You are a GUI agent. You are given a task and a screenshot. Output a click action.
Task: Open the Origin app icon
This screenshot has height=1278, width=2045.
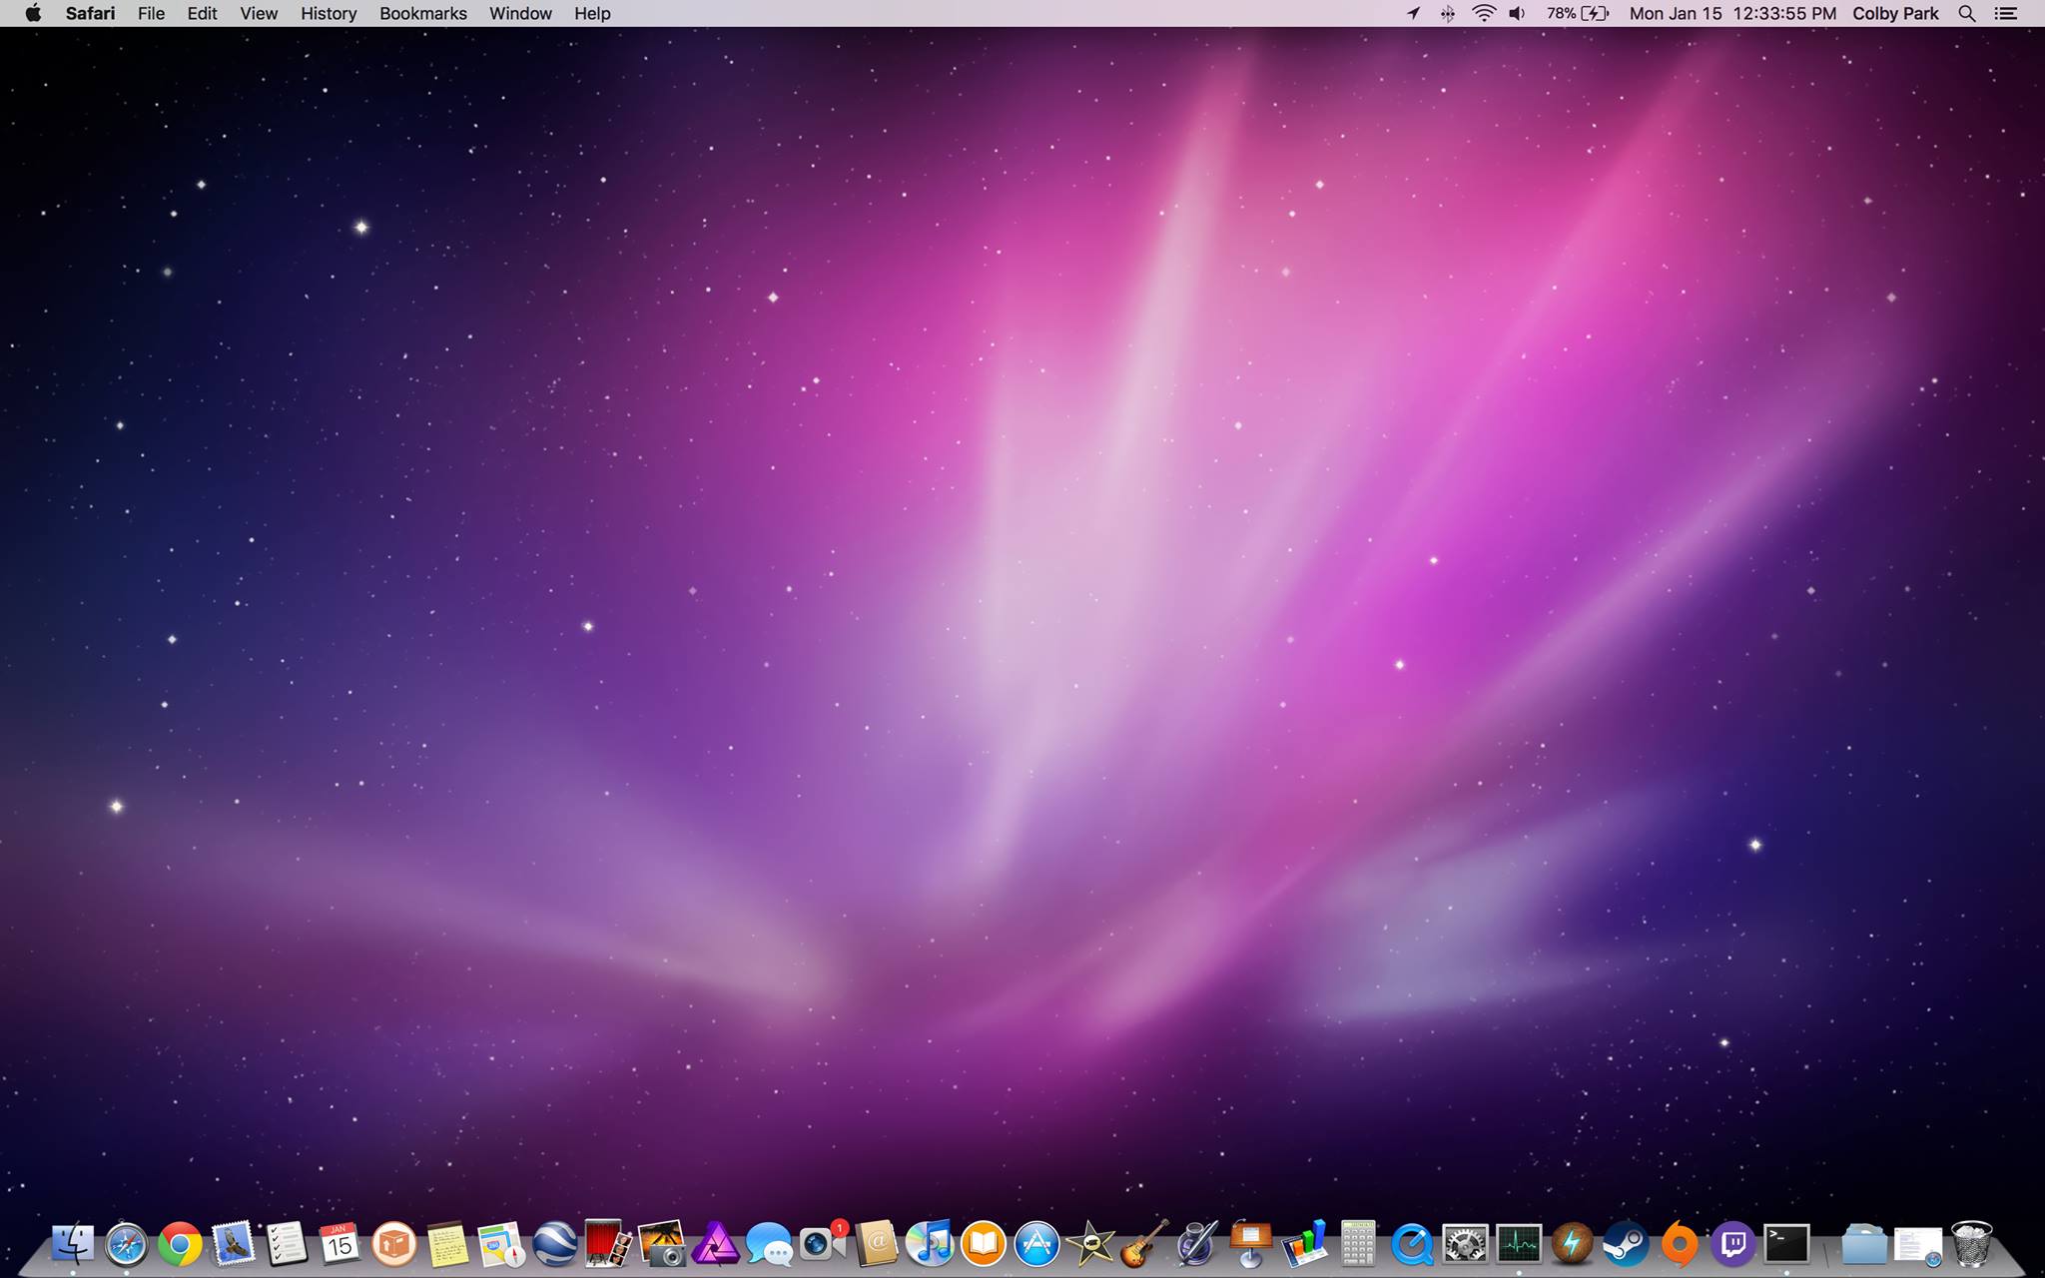pyautogui.click(x=1680, y=1244)
